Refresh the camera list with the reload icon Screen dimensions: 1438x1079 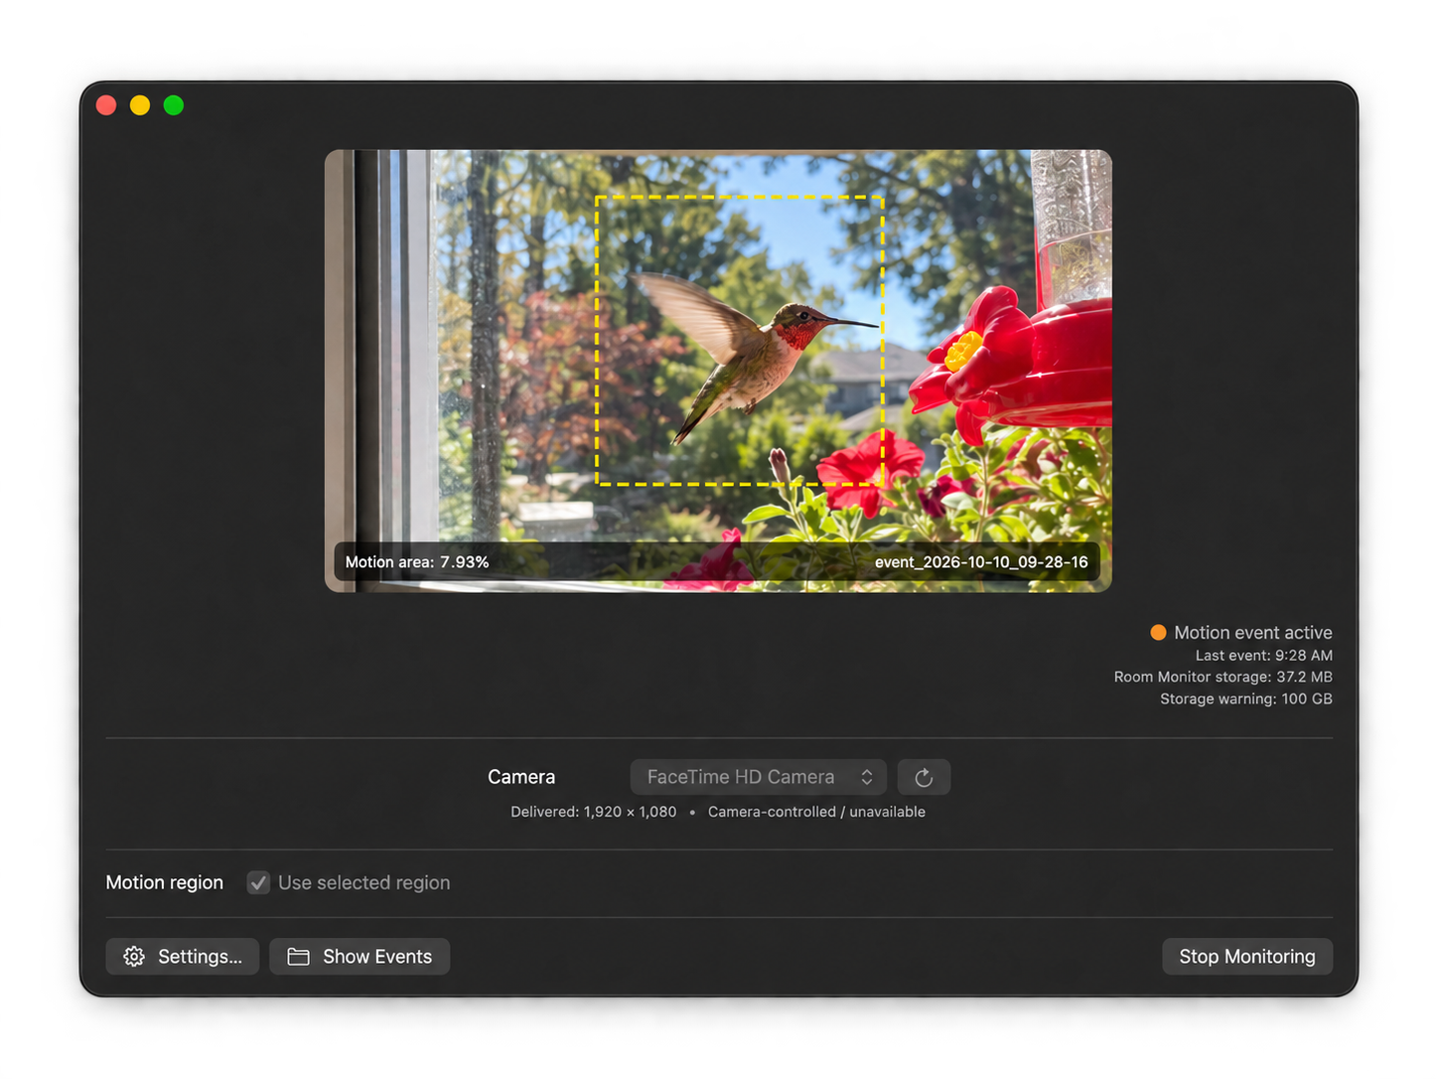924,777
